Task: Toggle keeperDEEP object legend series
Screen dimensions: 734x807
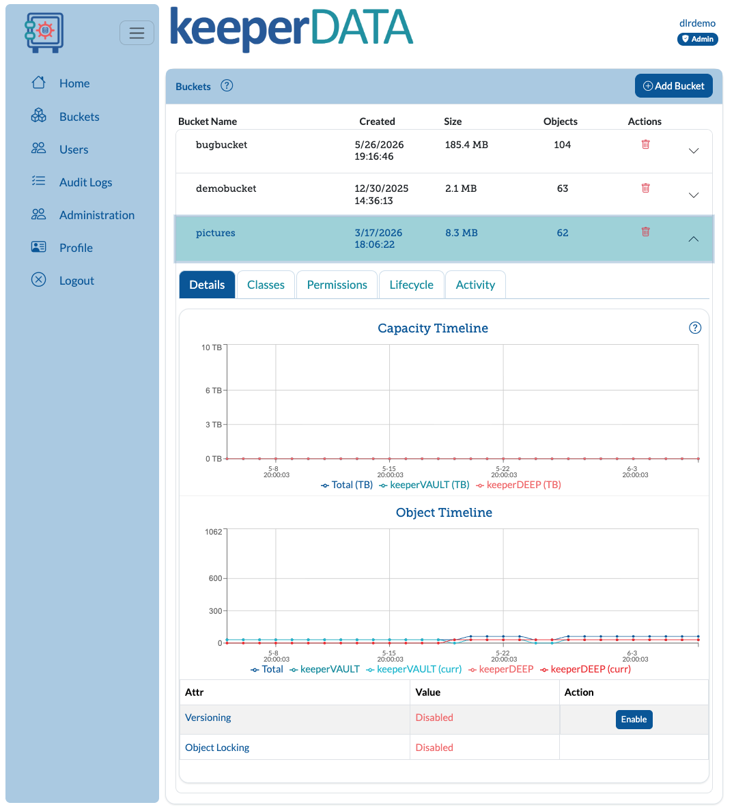Action: pos(501,669)
